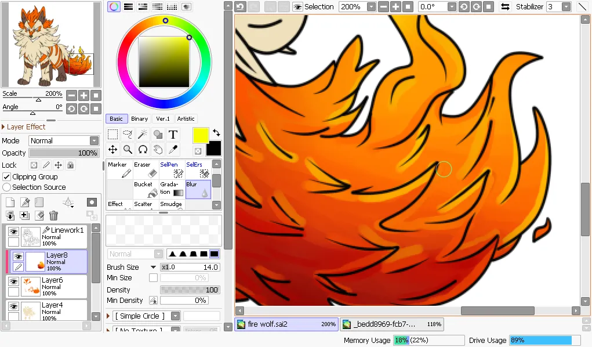Hide Layer8 visibility eye

click(18, 256)
